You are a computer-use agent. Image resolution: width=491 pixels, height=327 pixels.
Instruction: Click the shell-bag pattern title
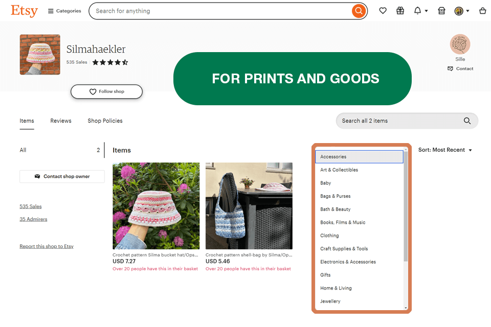tap(249, 255)
